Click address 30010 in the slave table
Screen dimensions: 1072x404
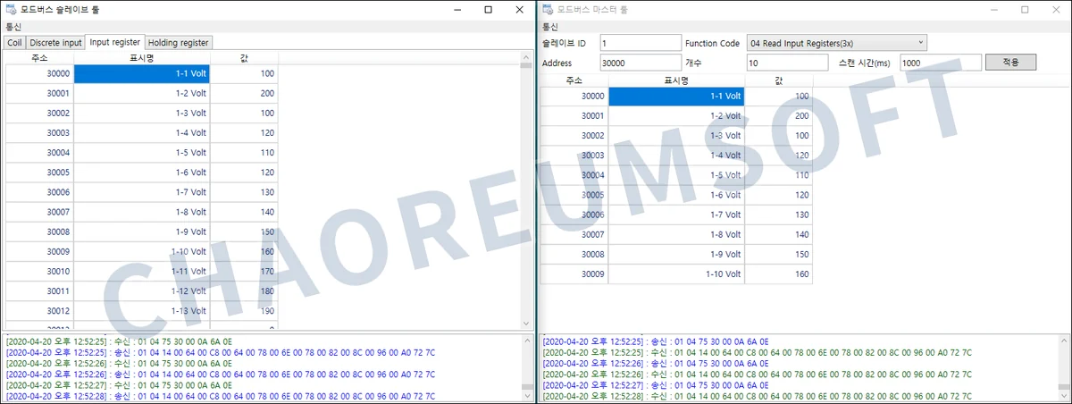tap(39, 271)
